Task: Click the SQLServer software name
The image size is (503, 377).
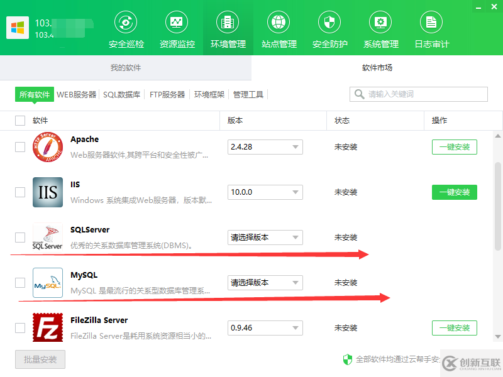Action: [90, 229]
